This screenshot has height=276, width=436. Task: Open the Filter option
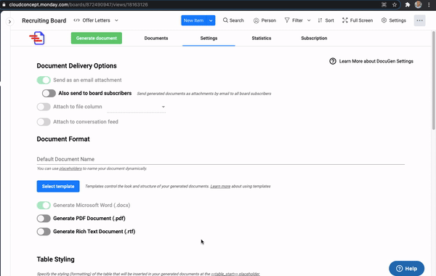(294, 20)
